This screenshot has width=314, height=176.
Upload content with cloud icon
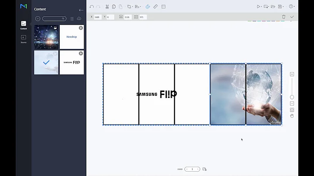pyautogui.click(x=79, y=19)
